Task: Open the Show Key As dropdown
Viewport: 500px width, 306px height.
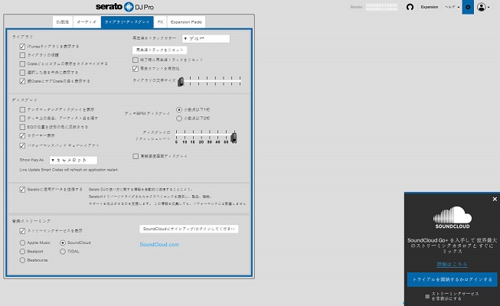Action: point(74,160)
